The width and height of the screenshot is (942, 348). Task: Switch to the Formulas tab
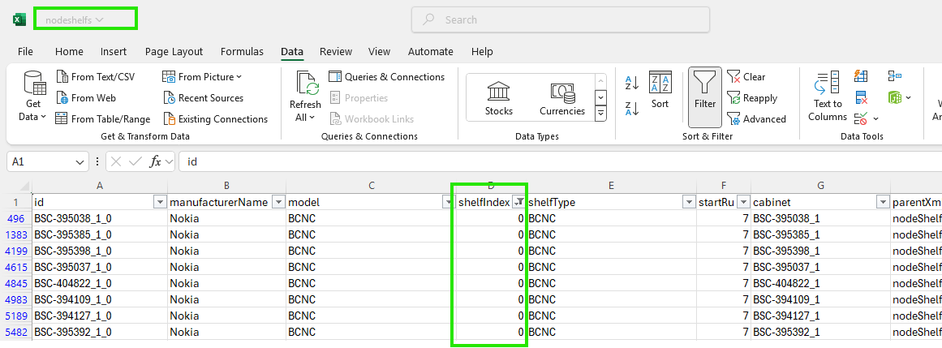tap(242, 52)
